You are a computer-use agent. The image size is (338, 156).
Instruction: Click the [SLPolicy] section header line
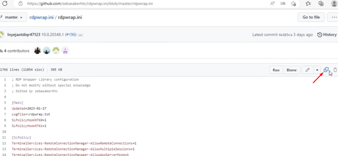tap(21, 137)
